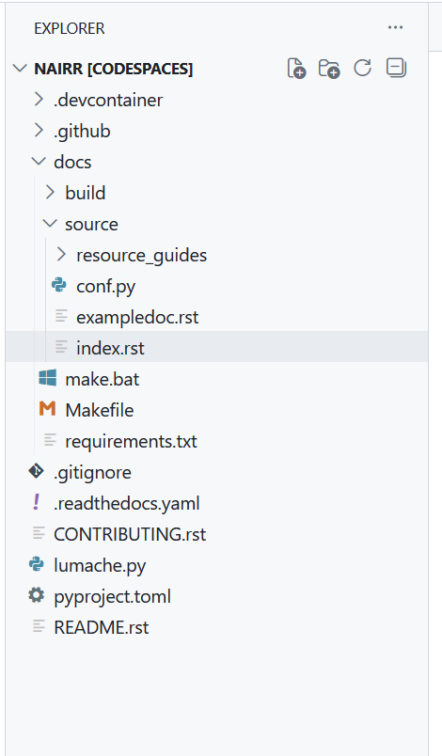Click the EXPLORER panel title

[70, 28]
